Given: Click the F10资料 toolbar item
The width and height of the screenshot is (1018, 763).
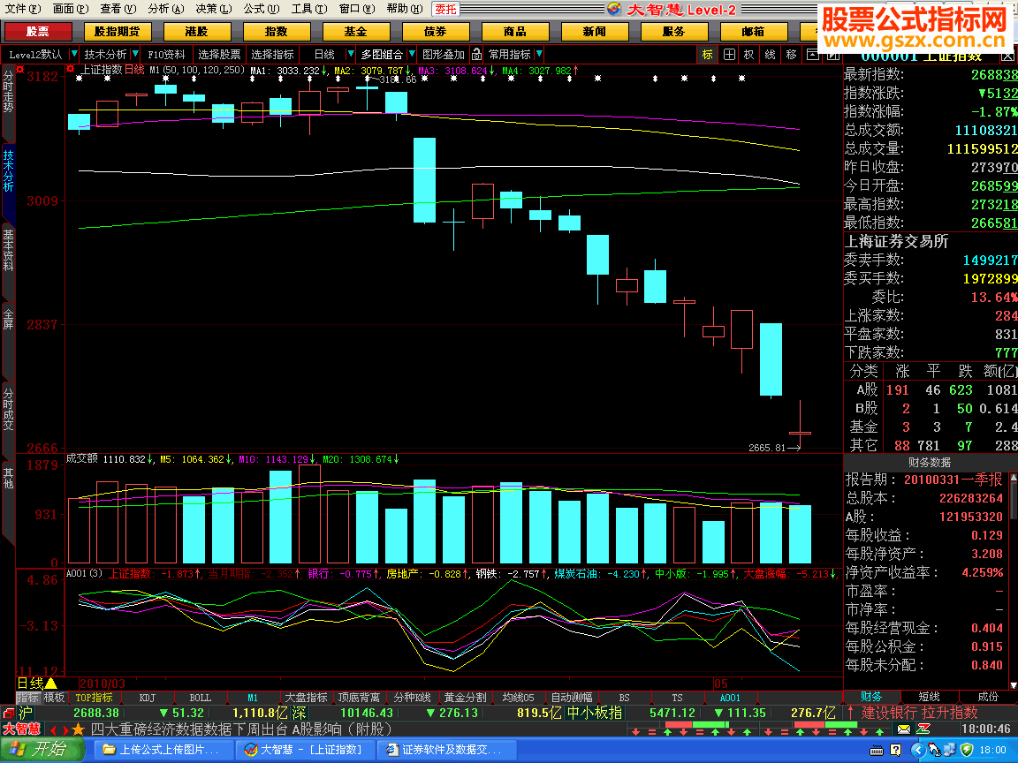Looking at the screenshot, I should tap(166, 55).
